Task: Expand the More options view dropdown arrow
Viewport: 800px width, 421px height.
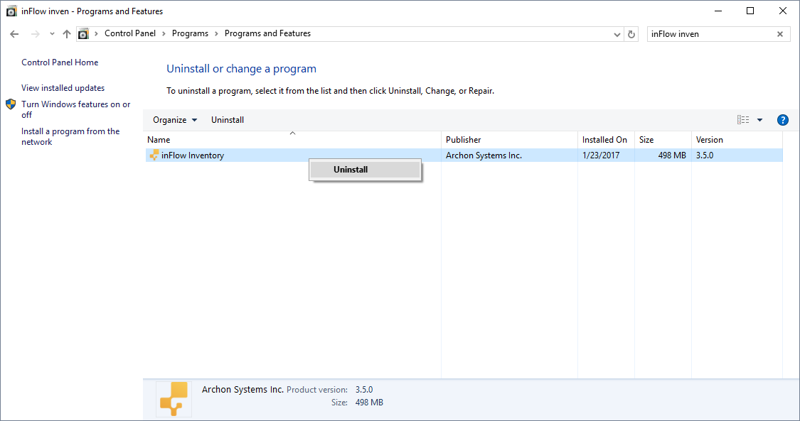Action: pyautogui.click(x=759, y=120)
